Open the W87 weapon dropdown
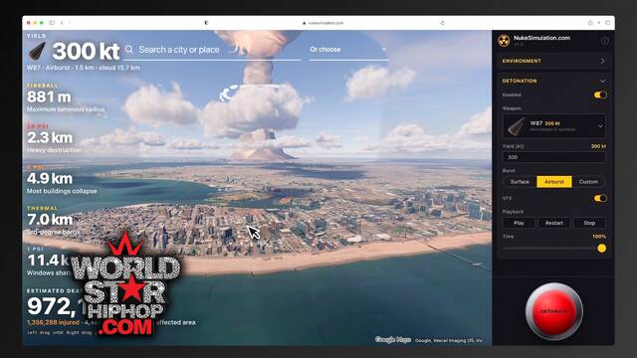Image resolution: width=637 pixels, height=358 pixels. (x=554, y=126)
